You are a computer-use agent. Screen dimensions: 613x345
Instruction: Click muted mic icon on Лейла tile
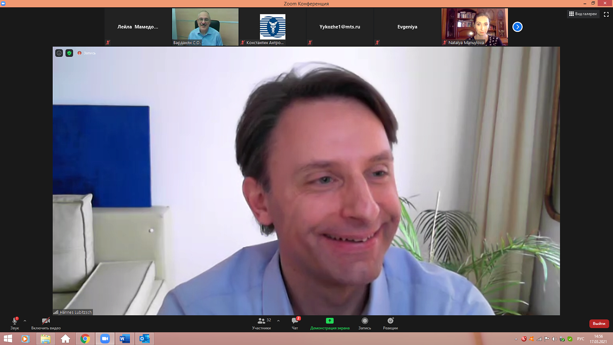(108, 43)
